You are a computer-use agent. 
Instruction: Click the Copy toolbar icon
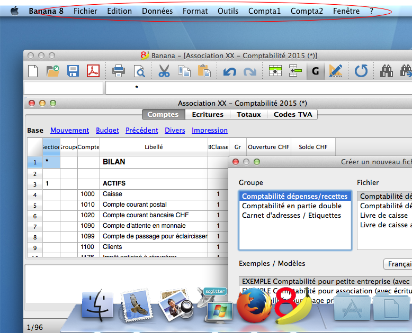[184, 71]
